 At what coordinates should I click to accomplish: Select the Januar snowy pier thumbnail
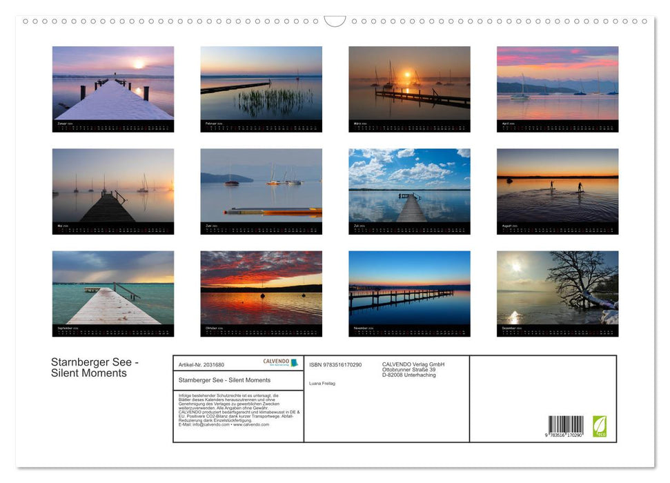click(113, 83)
